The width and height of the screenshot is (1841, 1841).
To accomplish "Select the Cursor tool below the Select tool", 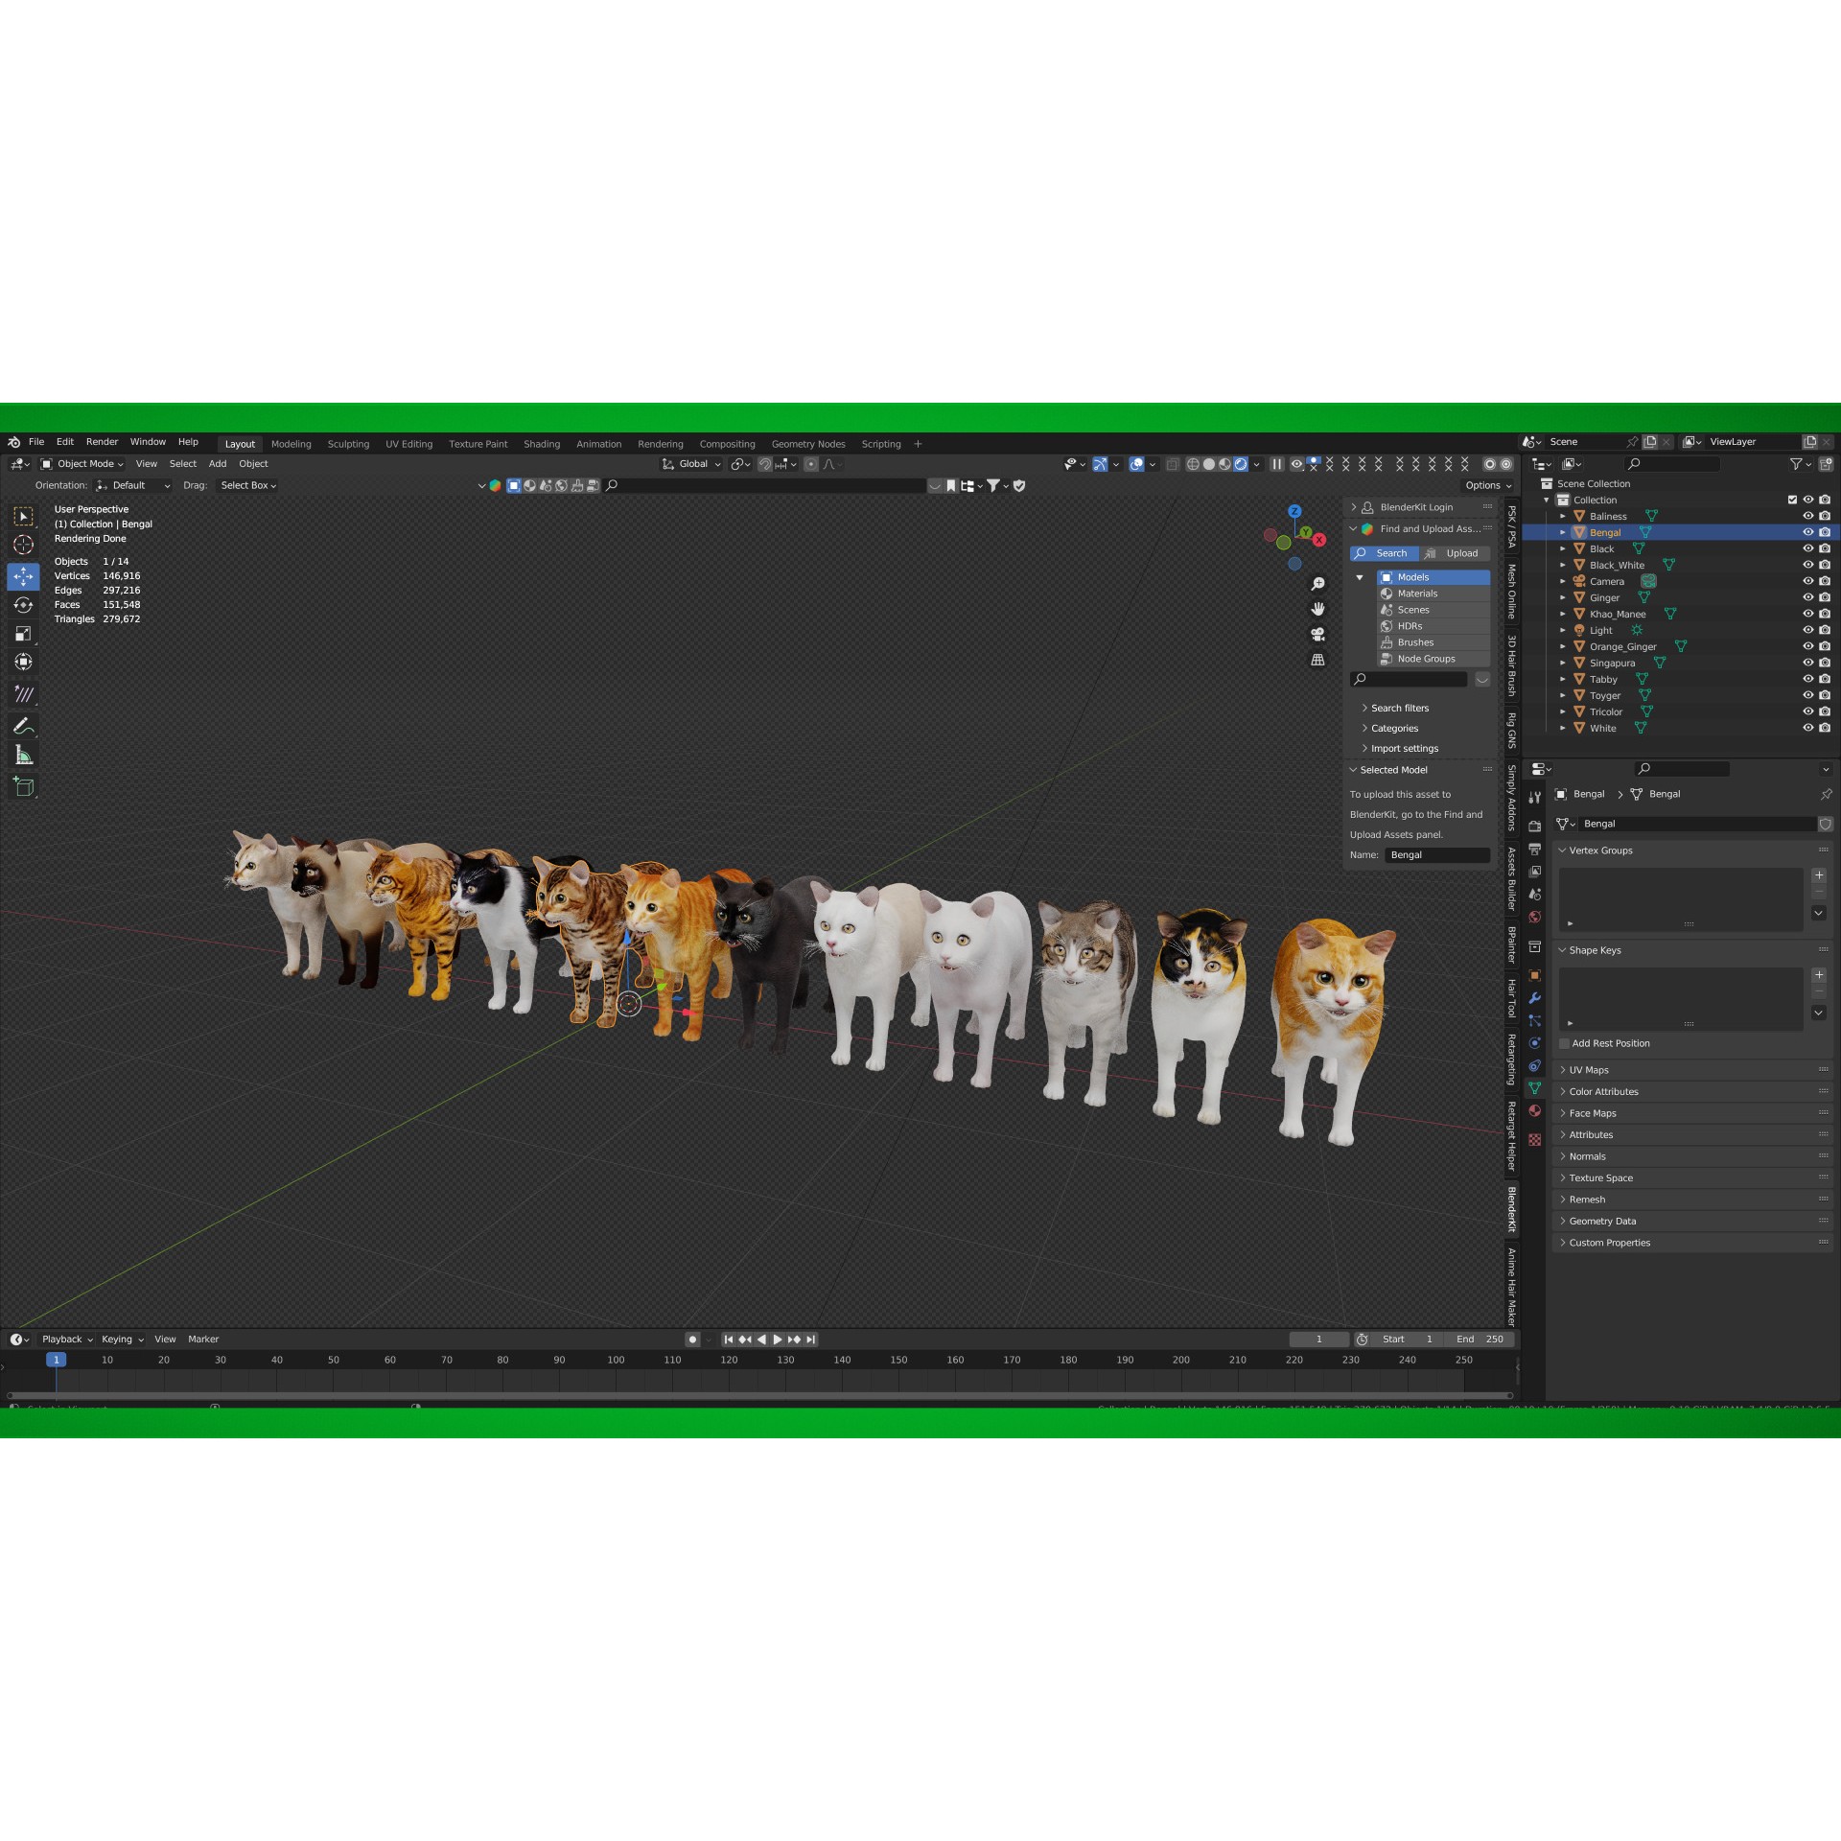I will 23,545.
